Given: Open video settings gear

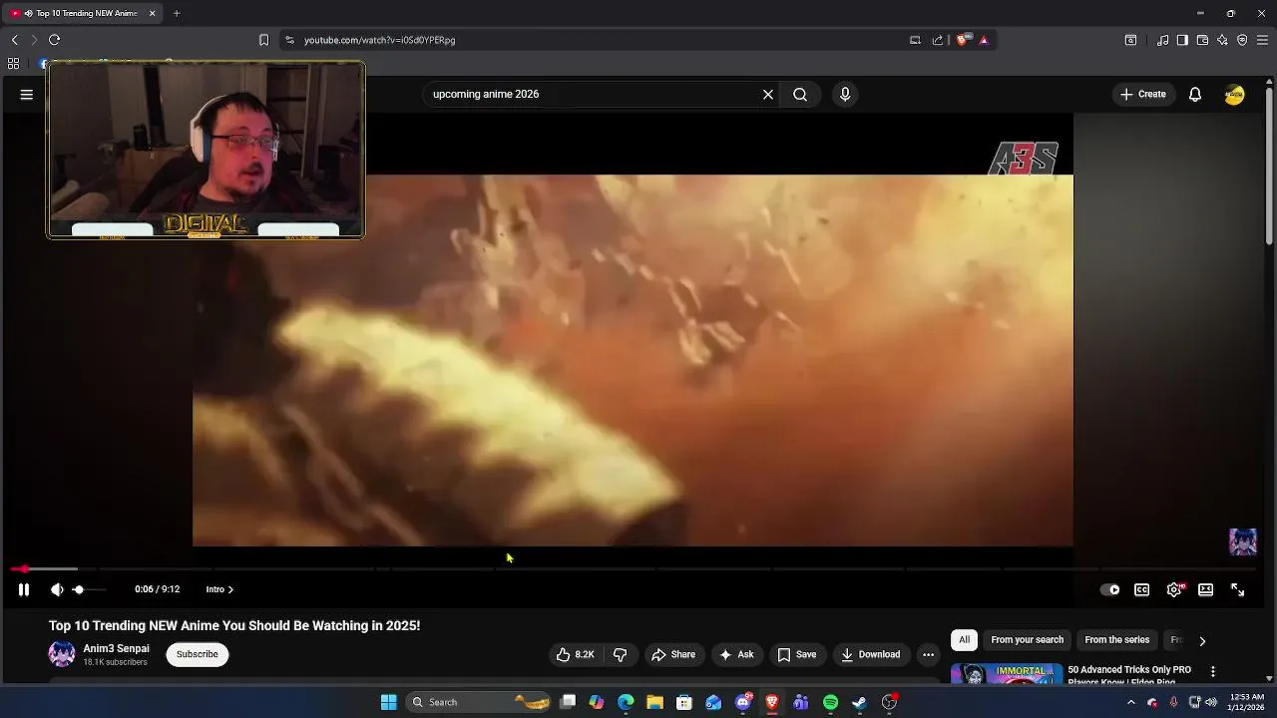Looking at the screenshot, I should point(1174,589).
